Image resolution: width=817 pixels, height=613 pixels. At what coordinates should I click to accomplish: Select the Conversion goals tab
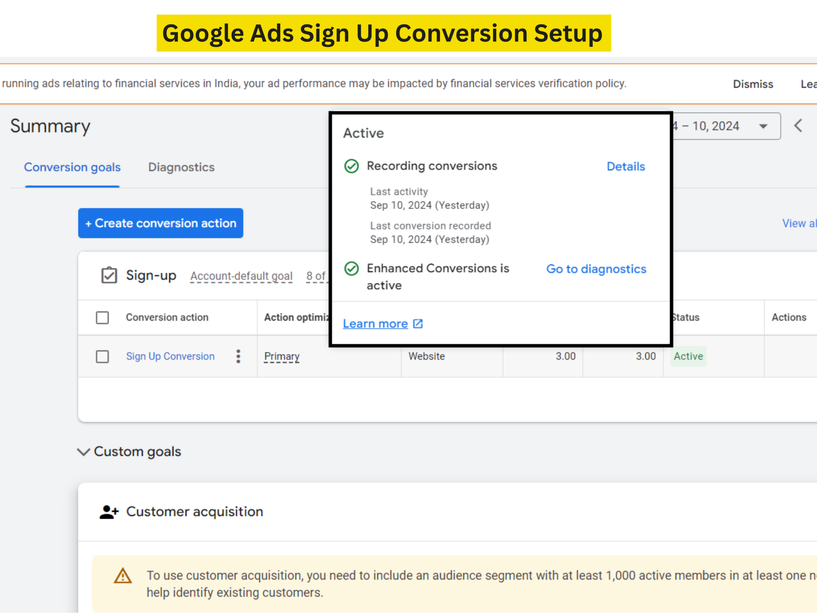coord(72,167)
